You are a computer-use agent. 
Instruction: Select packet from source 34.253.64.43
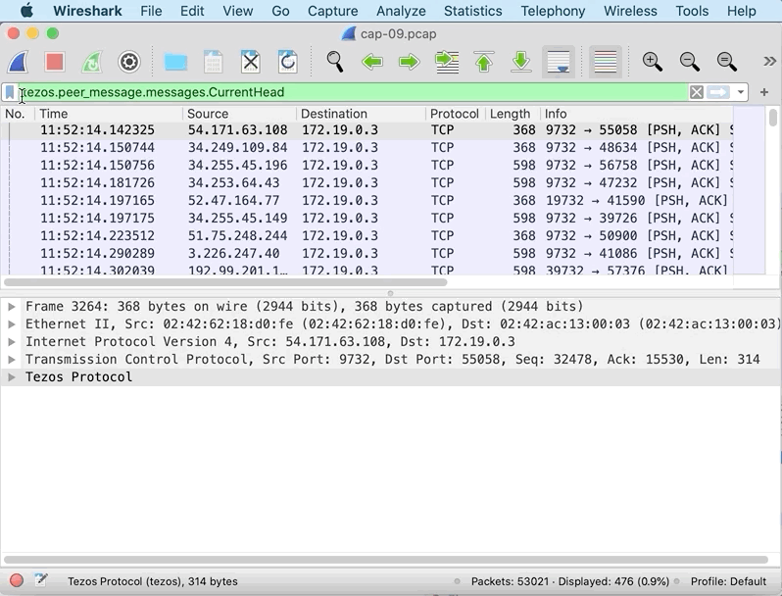(x=367, y=183)
